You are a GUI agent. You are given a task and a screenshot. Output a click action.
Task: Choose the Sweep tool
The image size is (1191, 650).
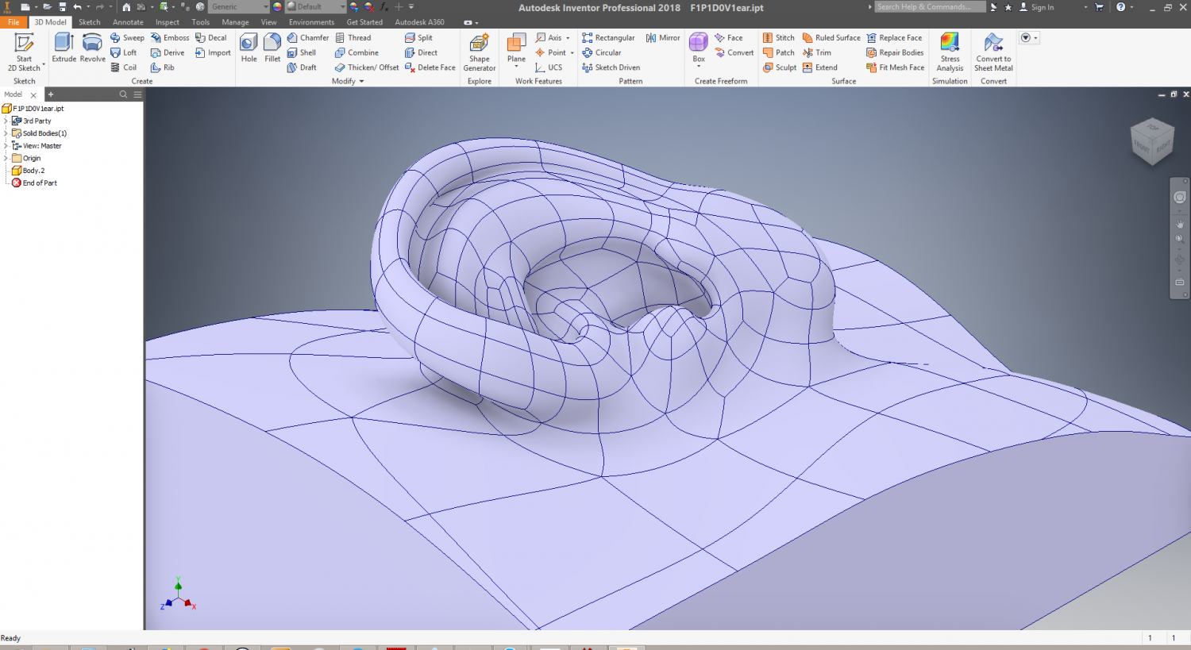pos(127,37)
